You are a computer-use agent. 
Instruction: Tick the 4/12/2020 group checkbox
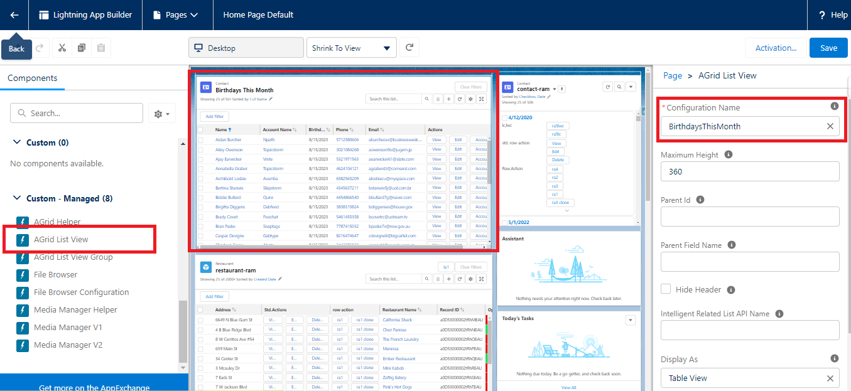(505, 117)
